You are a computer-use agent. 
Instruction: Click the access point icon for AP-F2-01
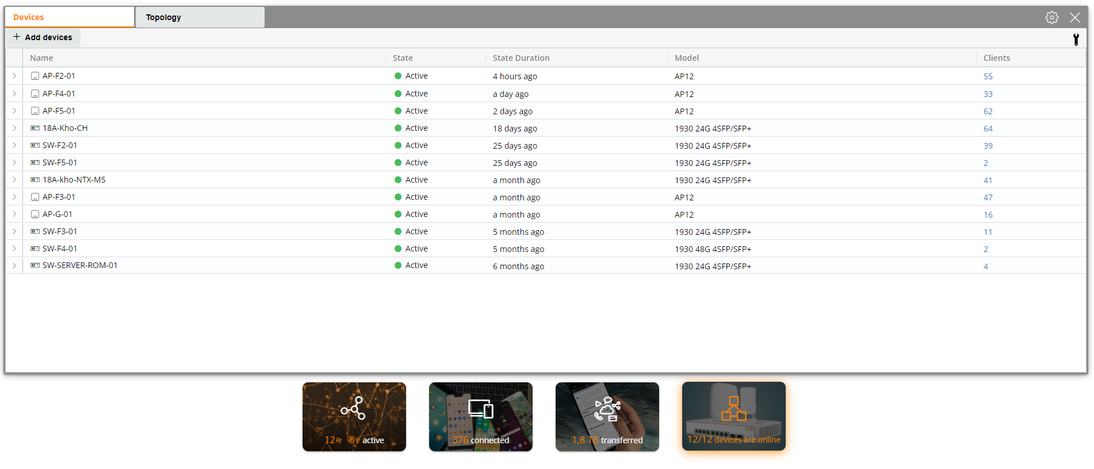[x=35, y=76]
